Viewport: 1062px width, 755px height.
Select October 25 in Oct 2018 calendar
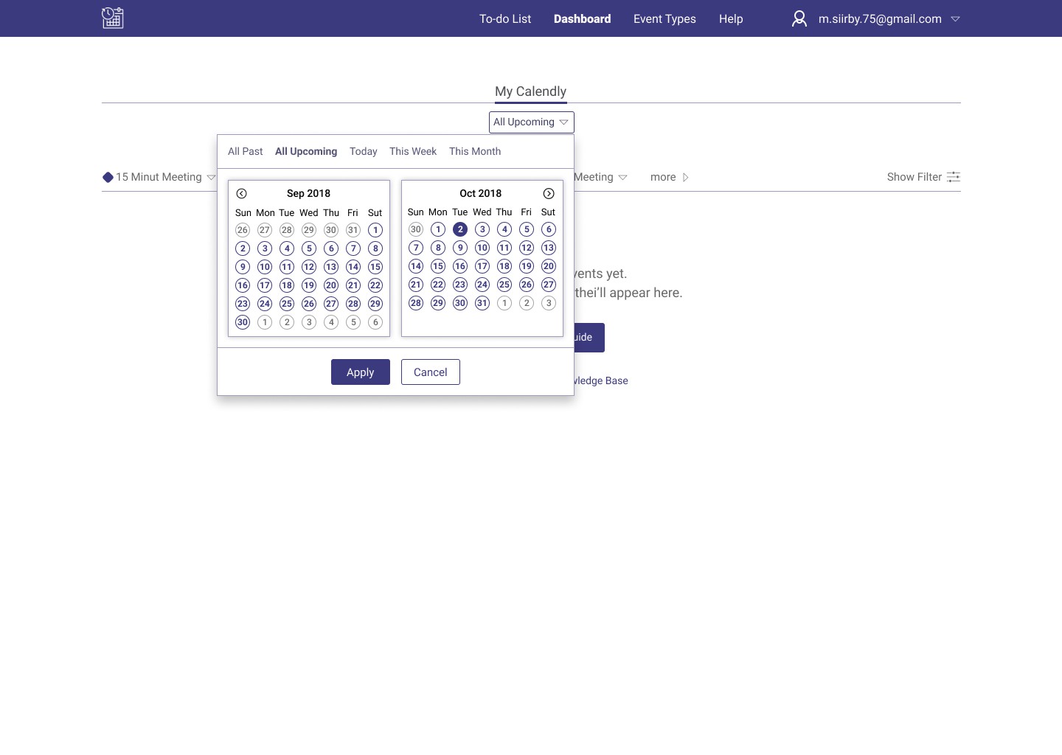click(504, 285)
